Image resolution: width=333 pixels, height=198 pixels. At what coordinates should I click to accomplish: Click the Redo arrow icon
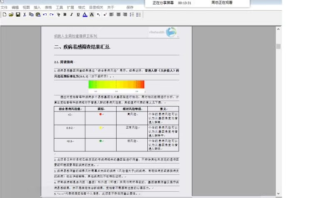click(x=52, y=15)
